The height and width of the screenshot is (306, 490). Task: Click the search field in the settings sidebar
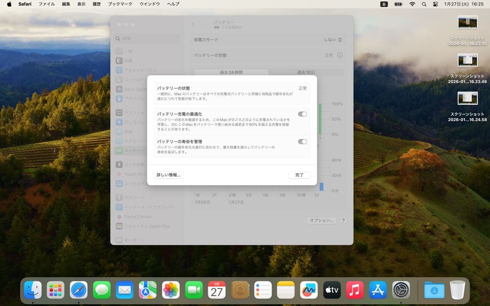(x=136, y=39)
